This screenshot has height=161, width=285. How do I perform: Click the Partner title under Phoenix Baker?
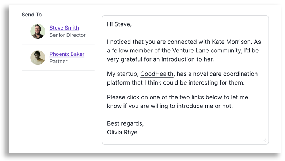(58, 61)
